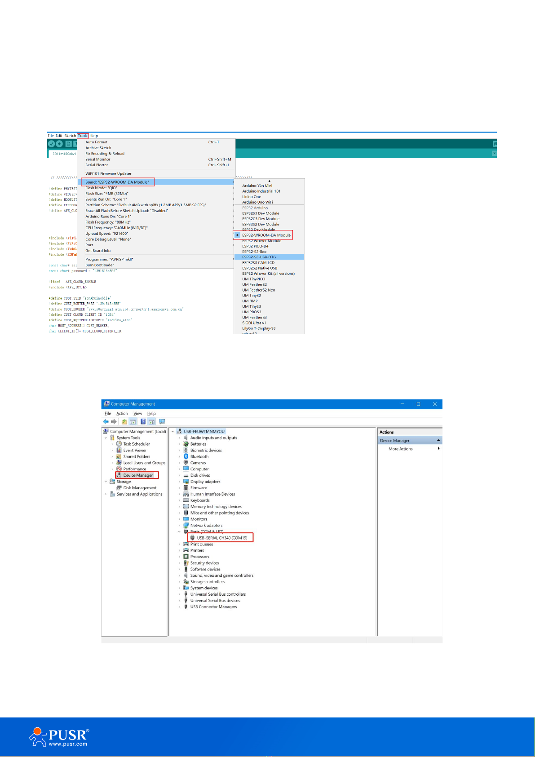The width and height of the screenshot is (535, 757).
Task: Open the View menu in Computer Management
Action: [x=138, y=414]
